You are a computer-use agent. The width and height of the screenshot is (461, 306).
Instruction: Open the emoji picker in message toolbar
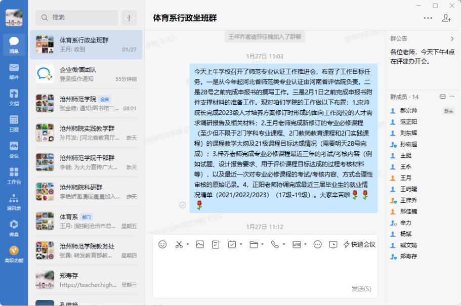(162, 244)
